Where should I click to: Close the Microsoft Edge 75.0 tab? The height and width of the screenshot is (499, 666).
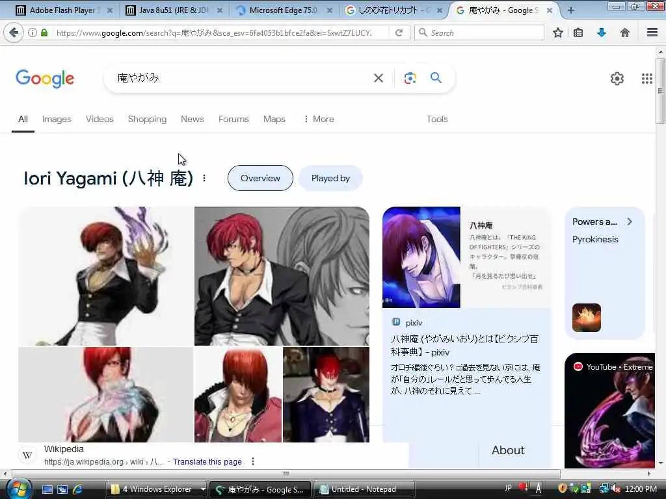click(x=329, y=10)
